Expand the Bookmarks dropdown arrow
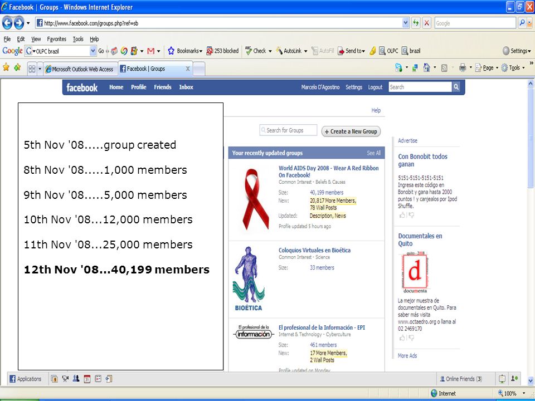Image resolution: width=535 pixels, height=401 pixels. tap(201, 51)
